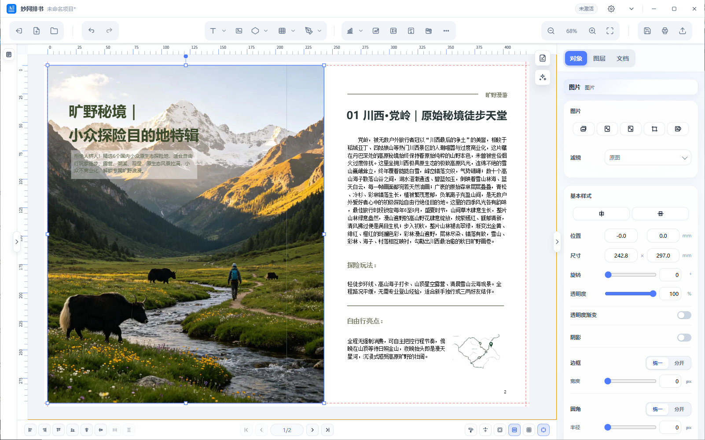Switch to the 图层 tab
Image resolution: width=705 pixels, height=440 pixels.
tap(599, 58)
